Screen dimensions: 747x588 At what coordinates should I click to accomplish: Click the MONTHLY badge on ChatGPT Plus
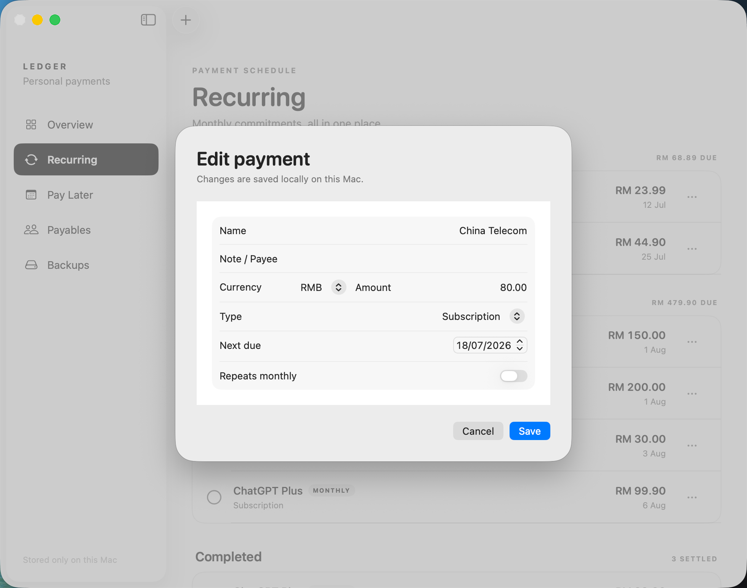331,490
